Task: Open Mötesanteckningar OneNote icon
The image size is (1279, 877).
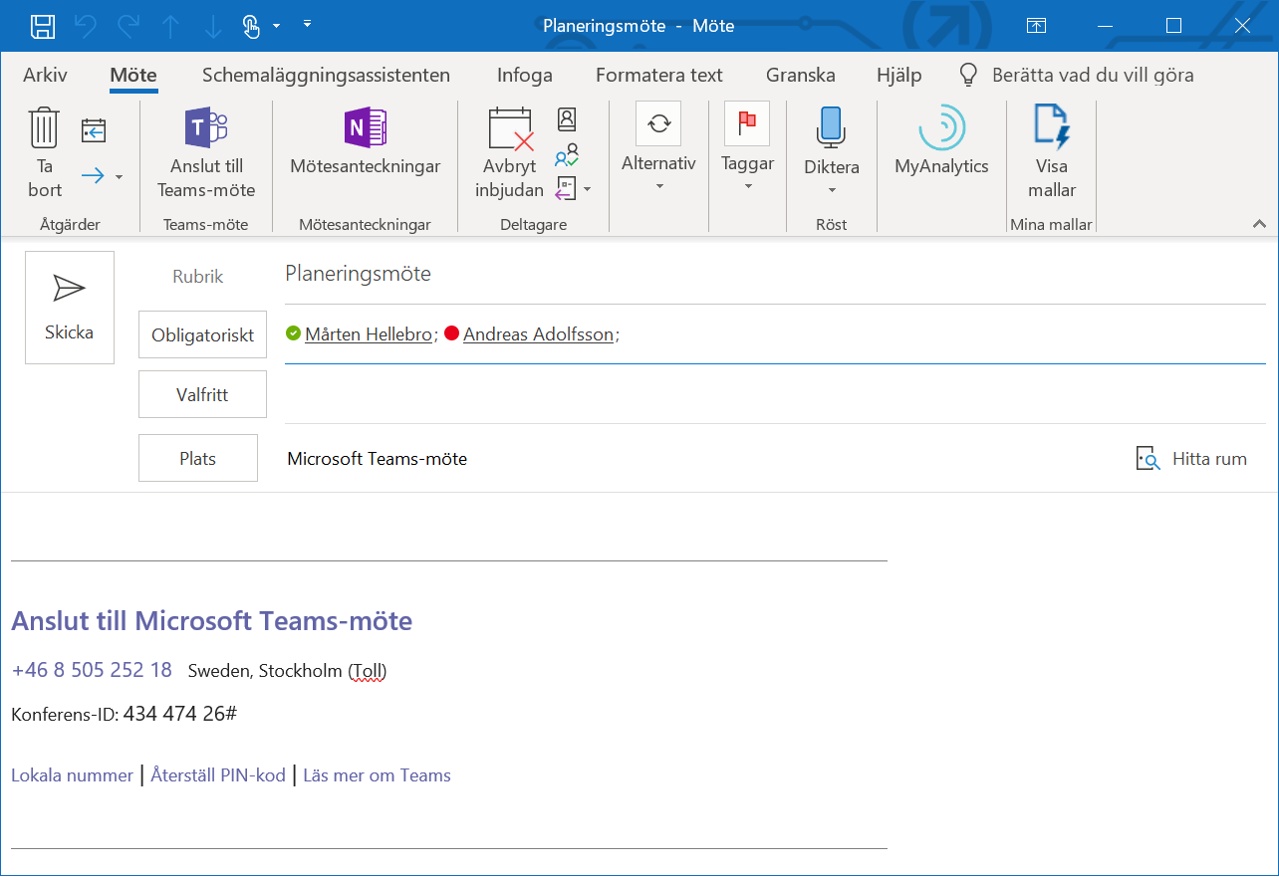Action: click(x=366, y=128)
